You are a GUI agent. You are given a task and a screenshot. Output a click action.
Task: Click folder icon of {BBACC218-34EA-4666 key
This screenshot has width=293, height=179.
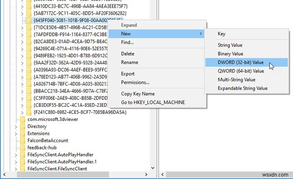coord(29,91)
